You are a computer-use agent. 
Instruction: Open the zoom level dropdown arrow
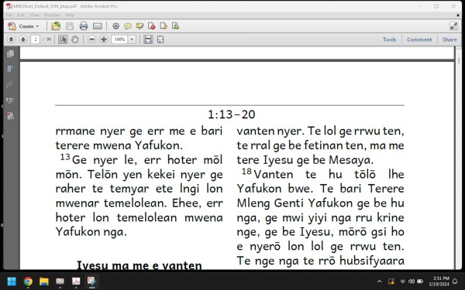[132, 39]
